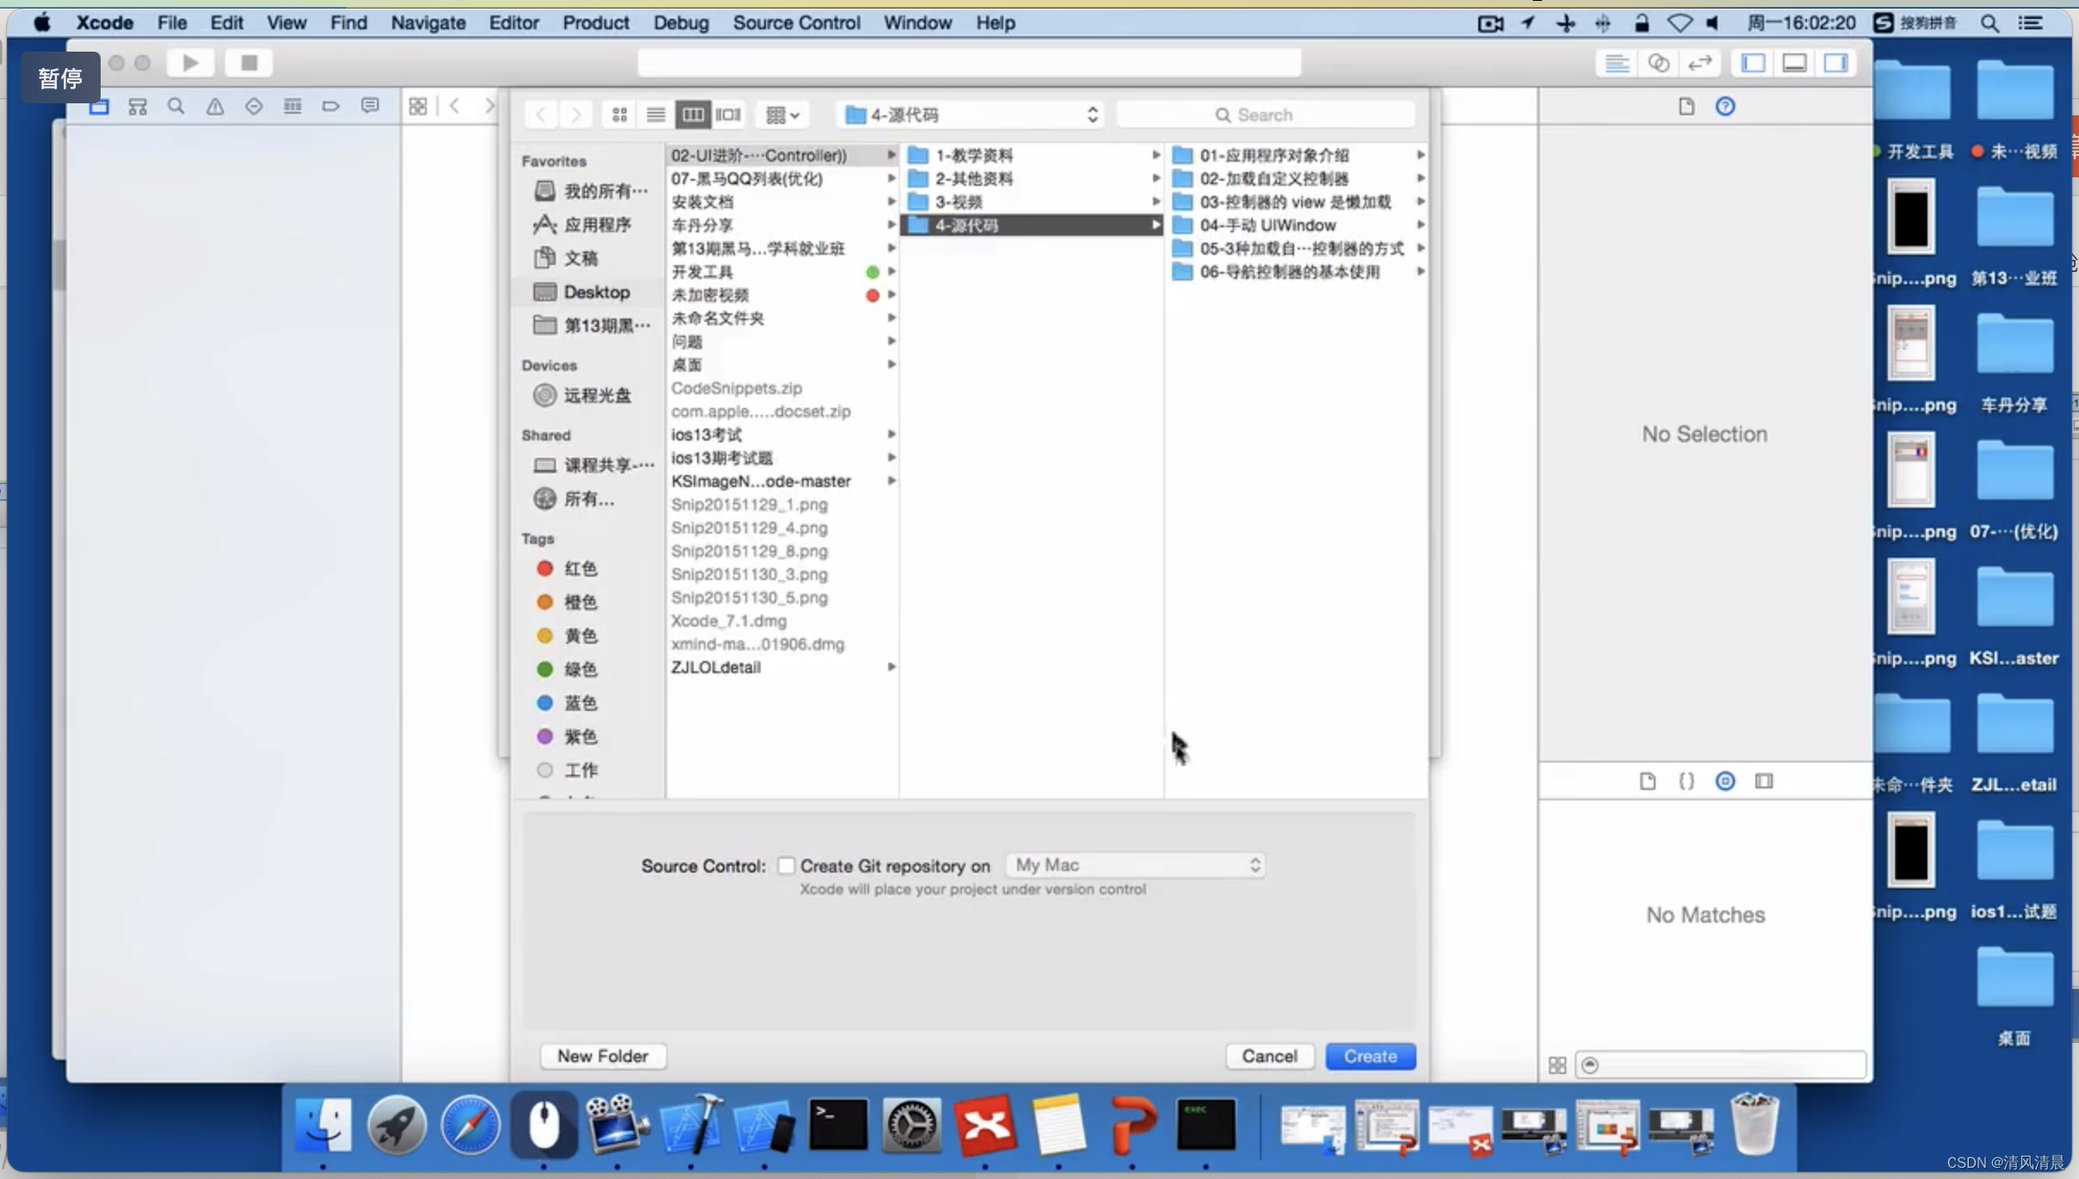Open the Find navigator magnifier icon
The width and height of the screenshot is (2079, 1179).
(x=176, y=107)
